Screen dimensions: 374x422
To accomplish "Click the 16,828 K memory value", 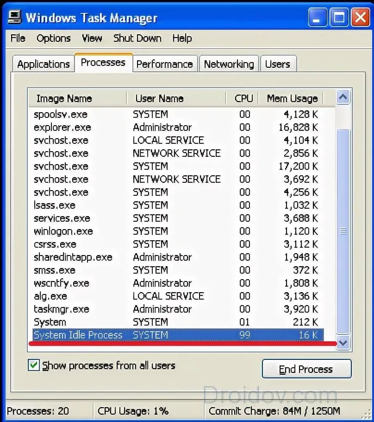I will pos(298,128).
